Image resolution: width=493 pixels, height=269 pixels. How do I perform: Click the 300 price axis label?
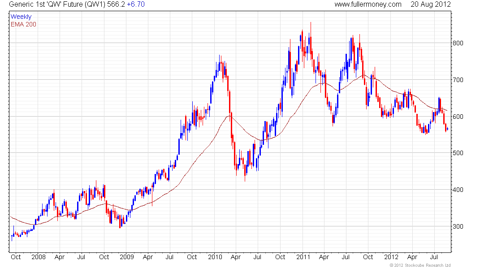[x=458, y=226]
